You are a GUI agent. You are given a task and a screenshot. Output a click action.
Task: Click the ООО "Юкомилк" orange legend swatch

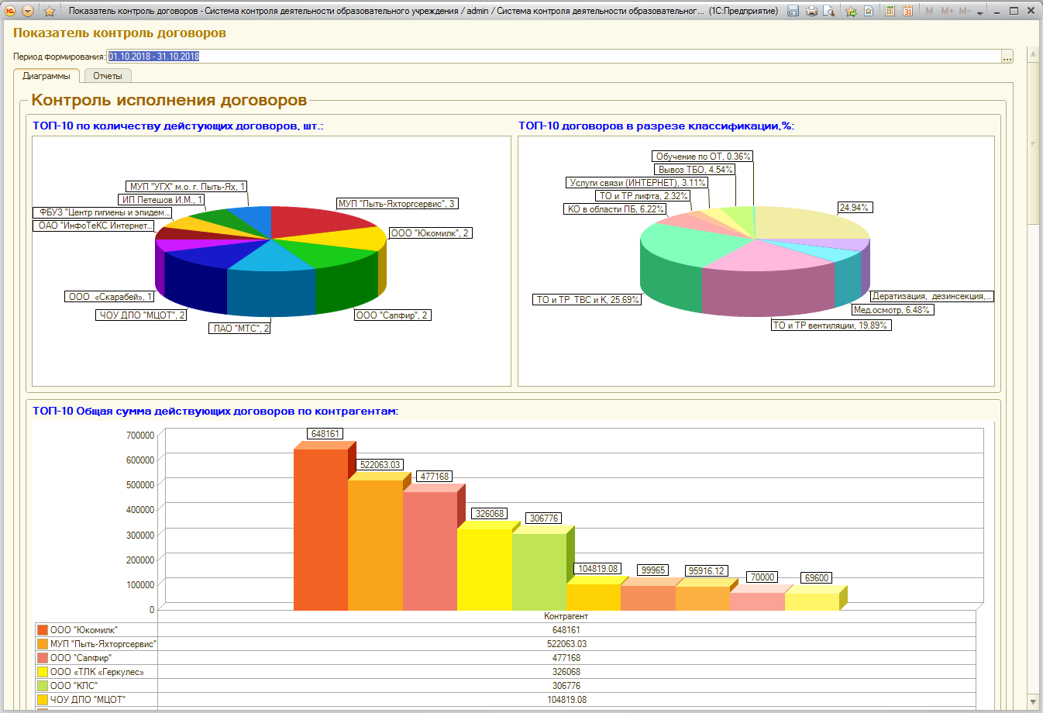coord(43,630)
